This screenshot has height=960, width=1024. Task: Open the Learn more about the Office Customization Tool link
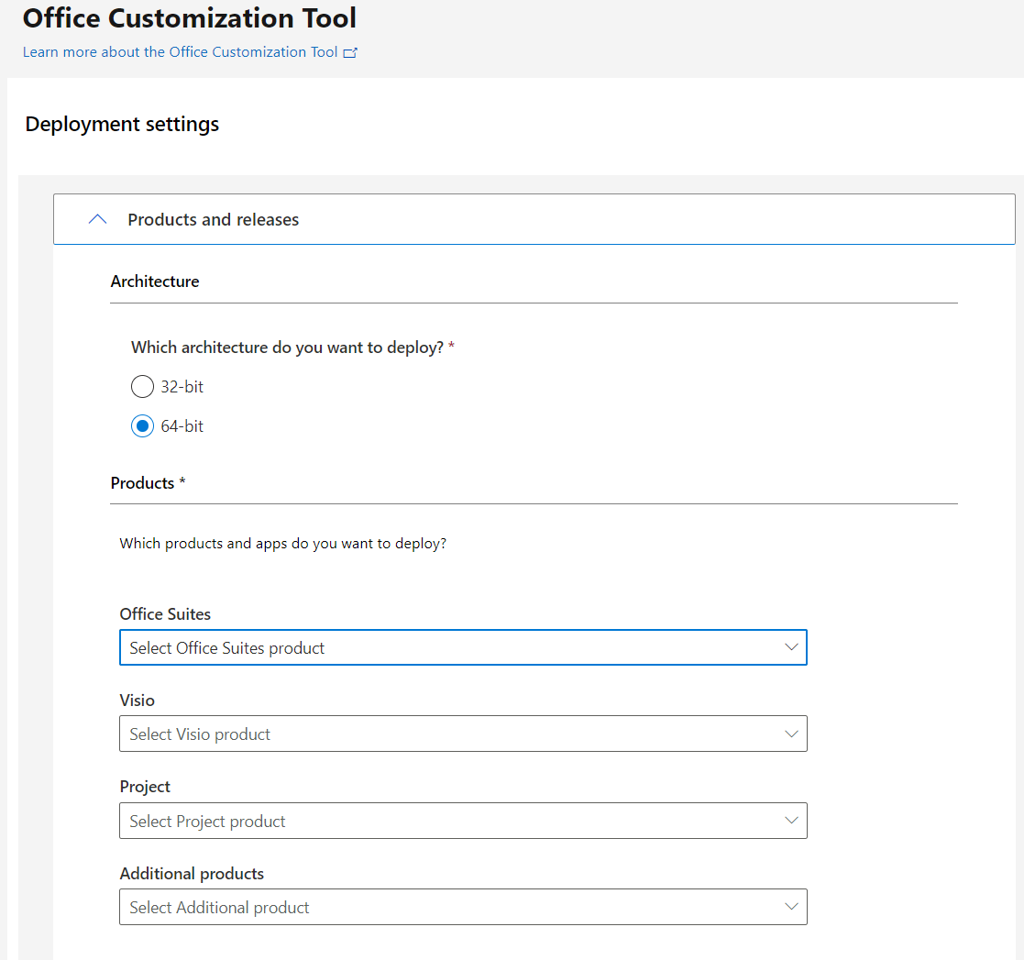click(x=179, y=52)
